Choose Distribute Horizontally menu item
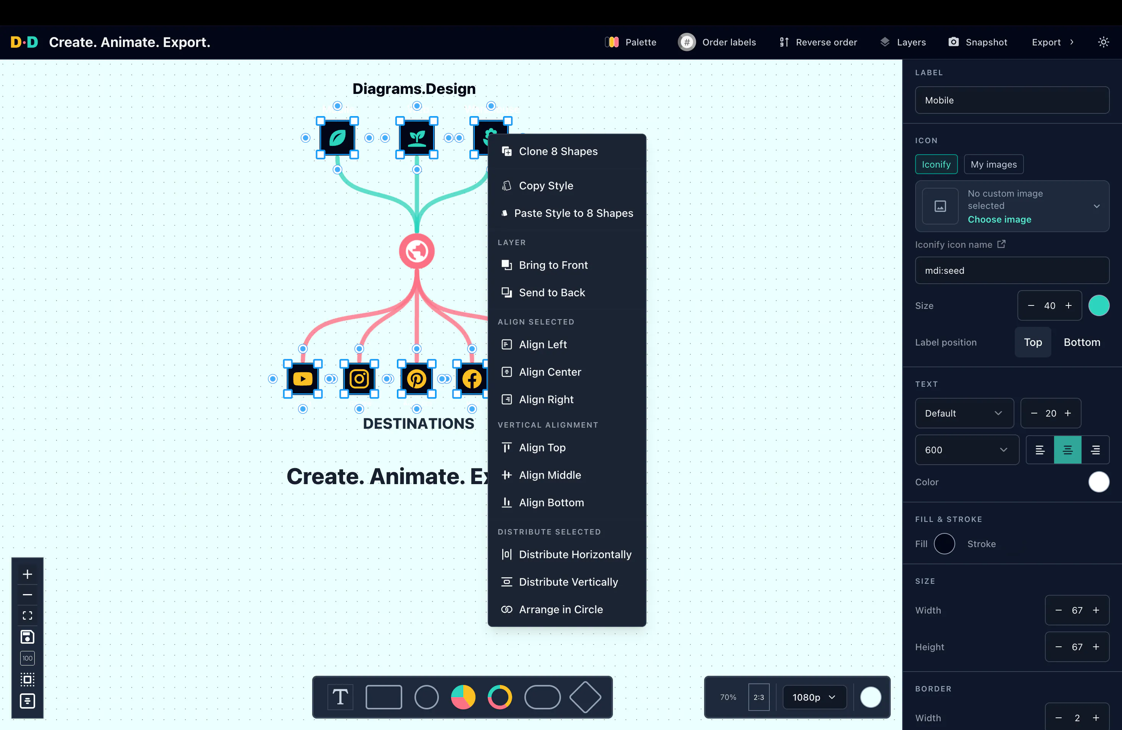Image resolution: width=1122 pixels, height=730 pixels. [567, 554]
